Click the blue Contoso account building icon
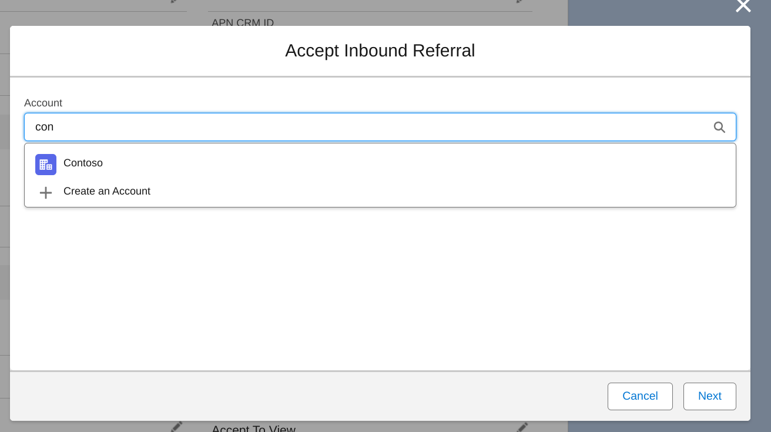 coord(46,164)
